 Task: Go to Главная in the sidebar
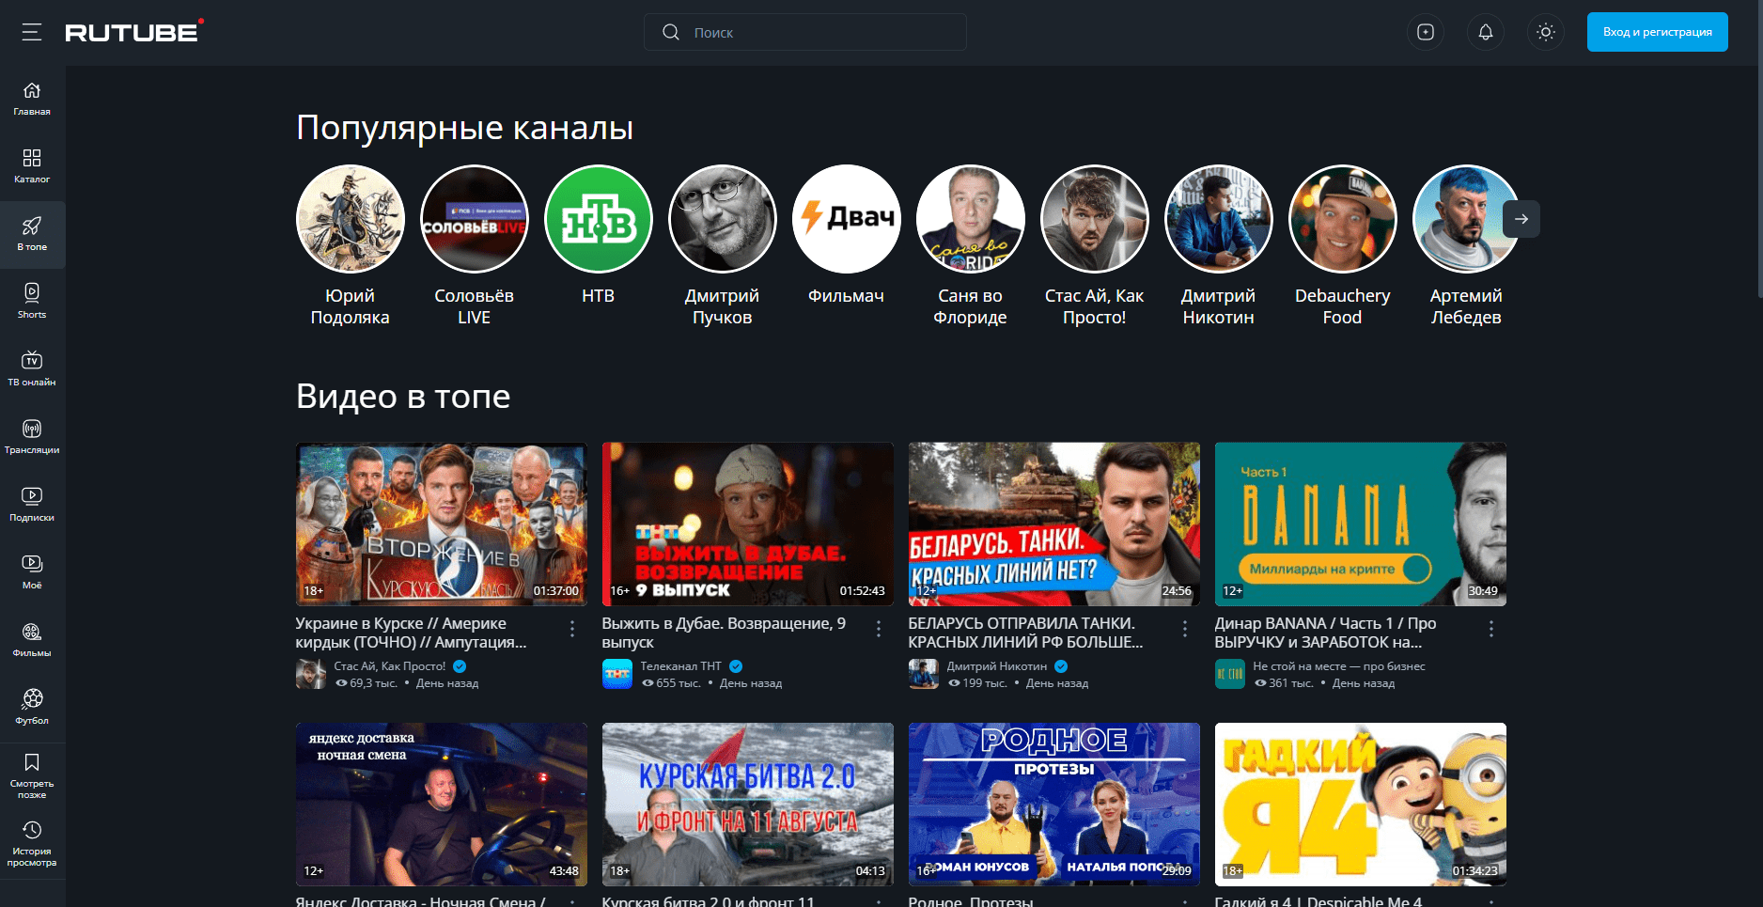pyautogui.click(x=32, y=100)
